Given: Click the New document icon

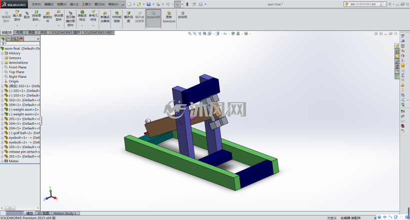Looking at the screenshot, I should (x=129, y=4).
